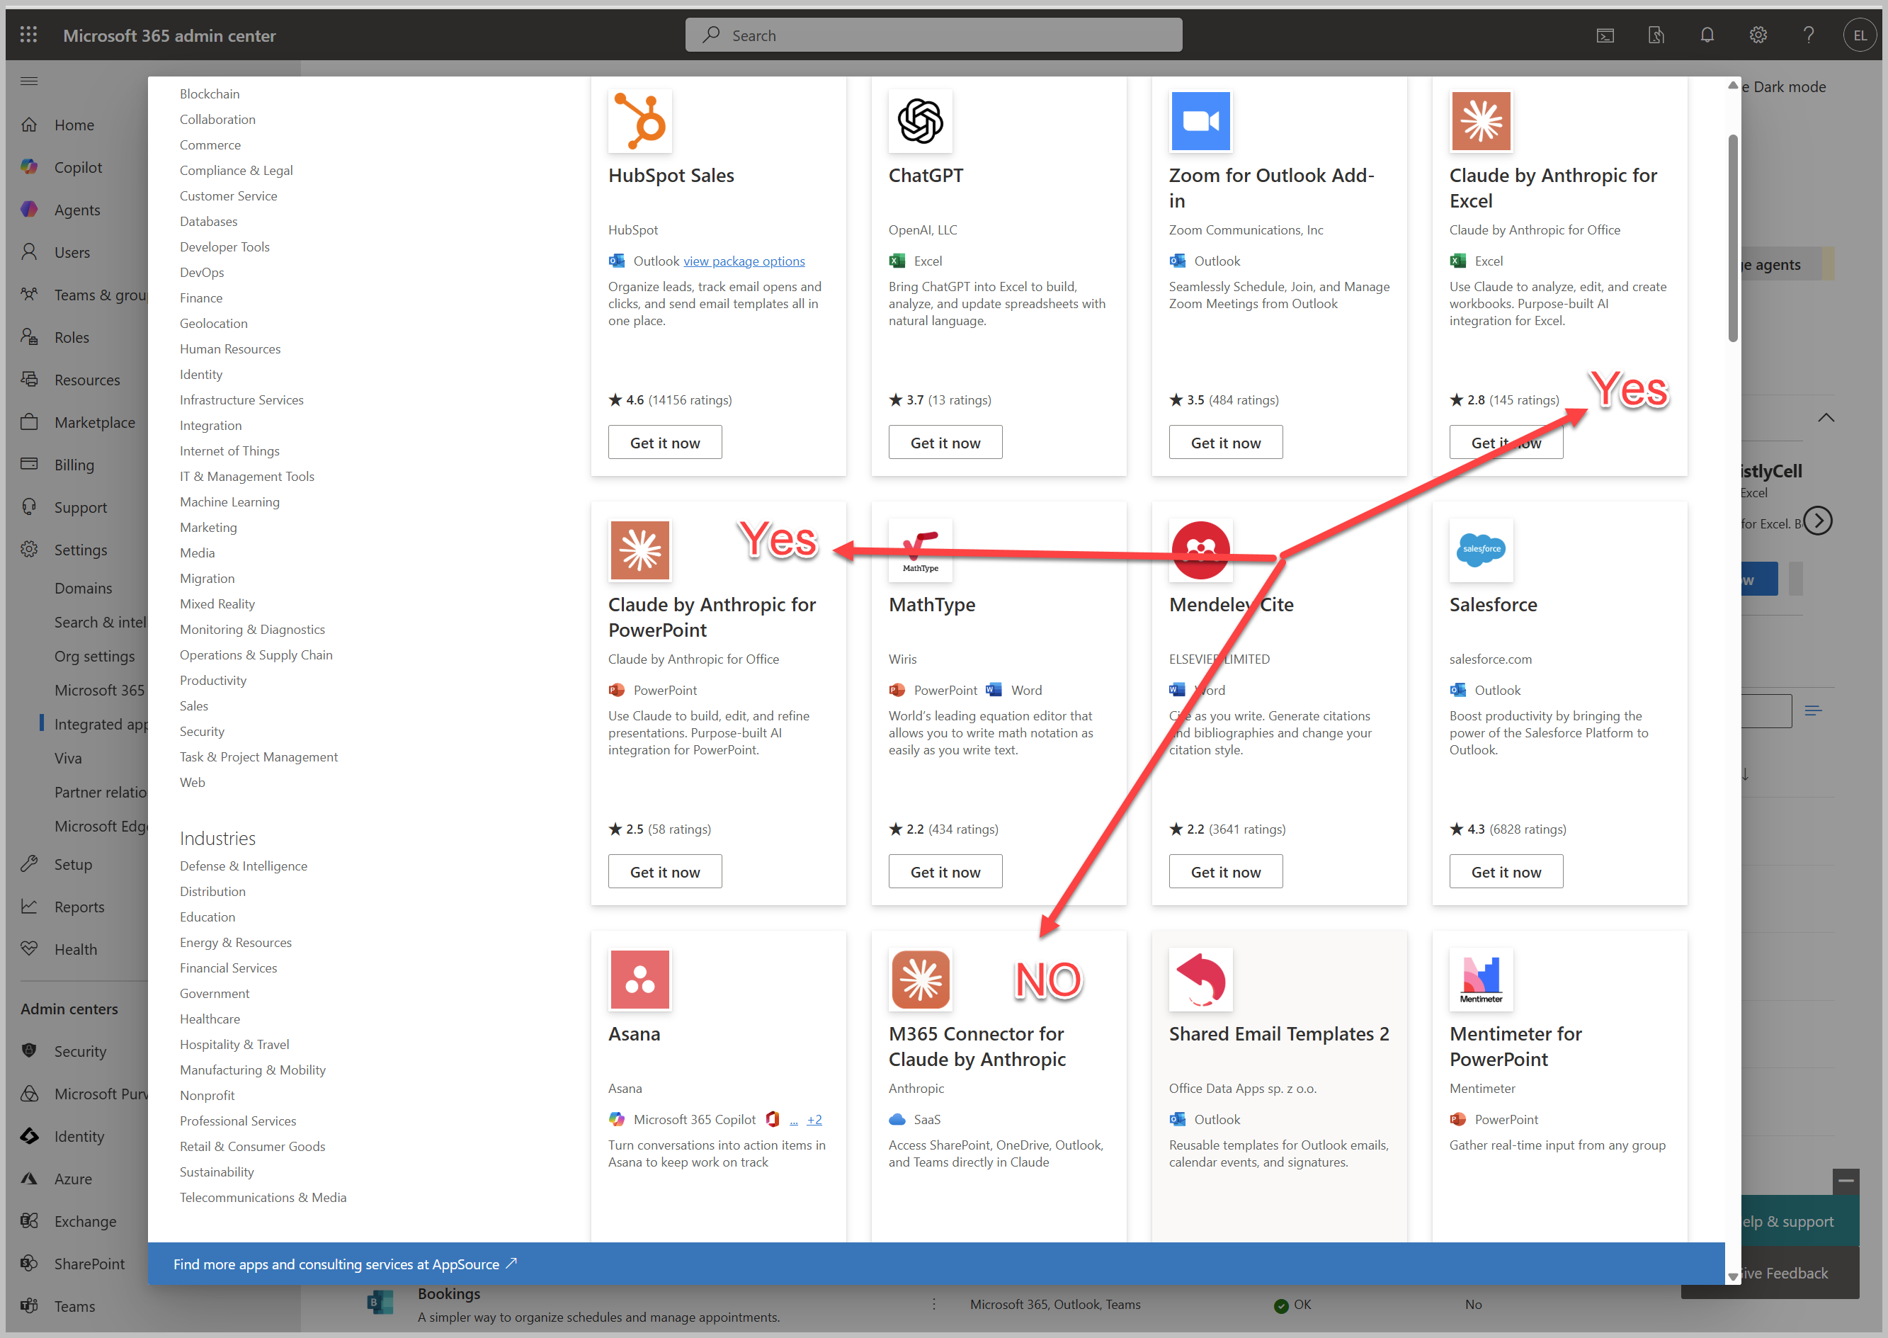This screenshot has width=1888, height=1338.
Task: Click Get it now for ChatGPT
Action: pyautogui.click(x=945, y=443)
